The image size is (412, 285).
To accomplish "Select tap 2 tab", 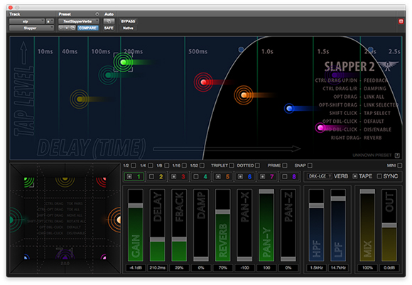I will (156, 176).
